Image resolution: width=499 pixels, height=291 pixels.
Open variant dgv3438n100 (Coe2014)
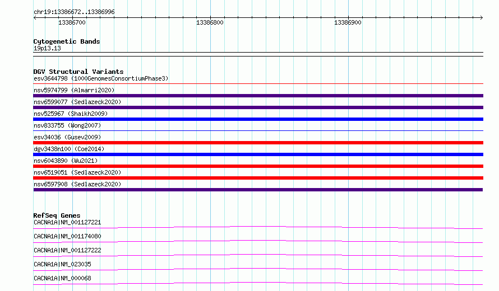(69, 149)
